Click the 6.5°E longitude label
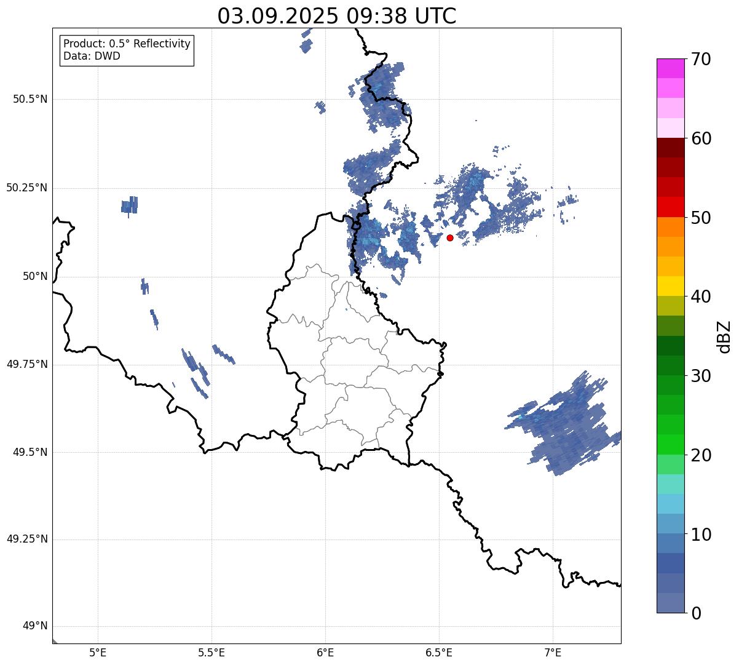Viewport: 739px width, 665px height. [x=439, y=653]
